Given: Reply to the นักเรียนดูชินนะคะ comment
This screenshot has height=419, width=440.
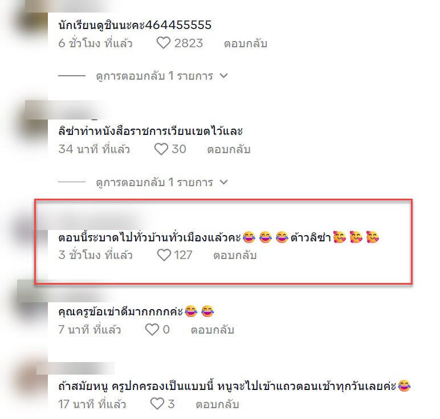Looking at the screenshot, I should tap(245, 43).
